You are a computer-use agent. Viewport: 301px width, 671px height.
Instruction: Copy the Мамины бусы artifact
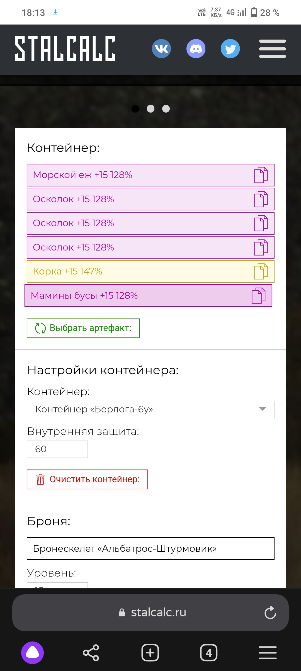tap(258, 296)
